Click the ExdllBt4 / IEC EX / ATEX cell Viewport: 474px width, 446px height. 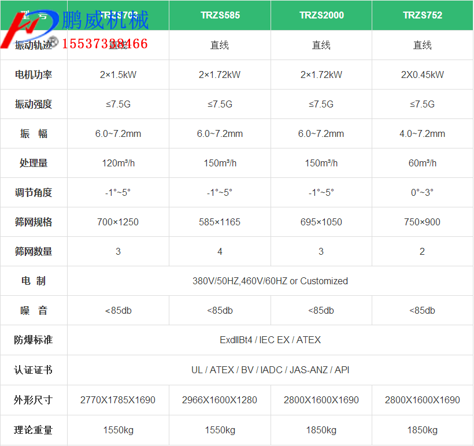click(270, 340)
